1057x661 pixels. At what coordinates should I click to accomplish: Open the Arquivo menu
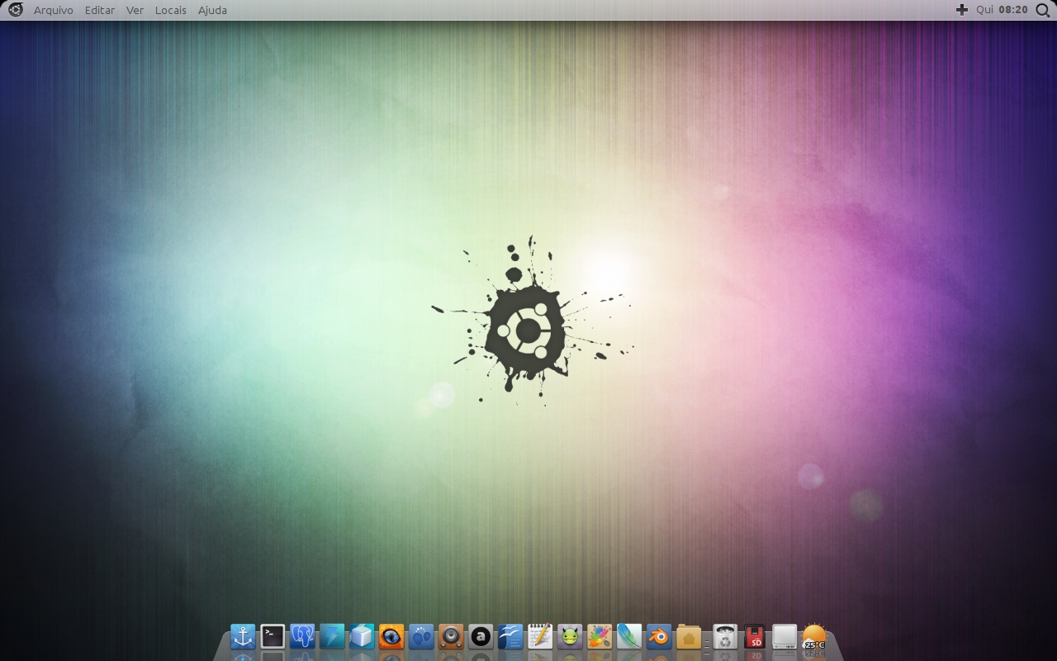54,10
